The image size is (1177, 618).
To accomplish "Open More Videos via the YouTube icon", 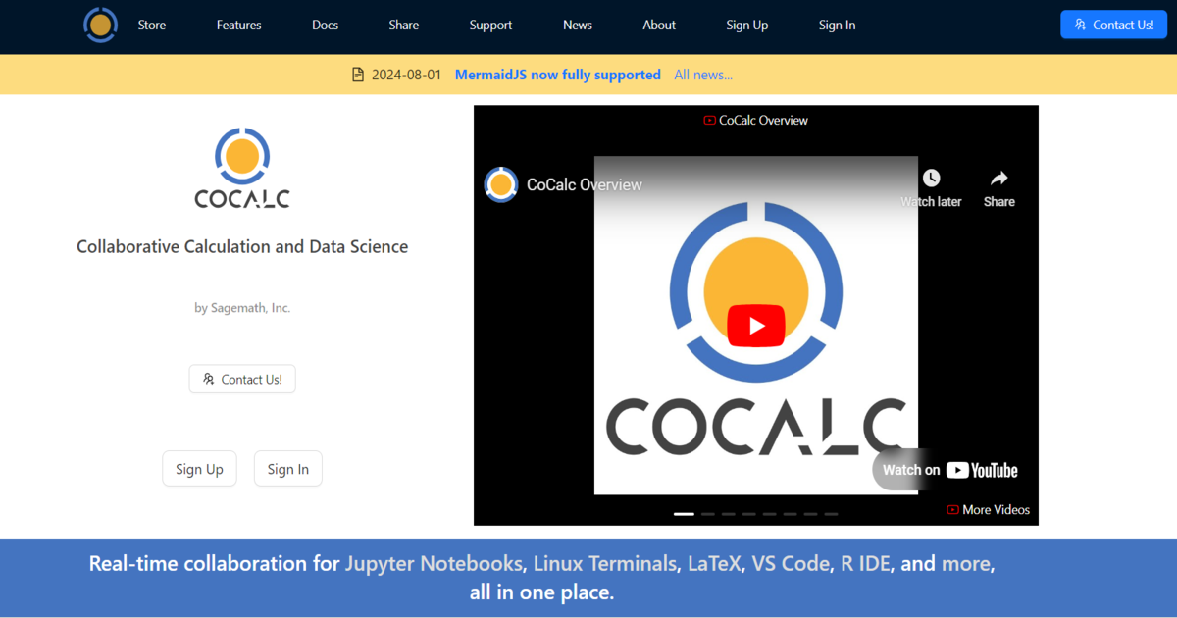I will tap(952, 509).
